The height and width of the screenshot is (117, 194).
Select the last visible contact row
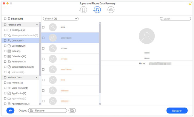pos(70,100)
